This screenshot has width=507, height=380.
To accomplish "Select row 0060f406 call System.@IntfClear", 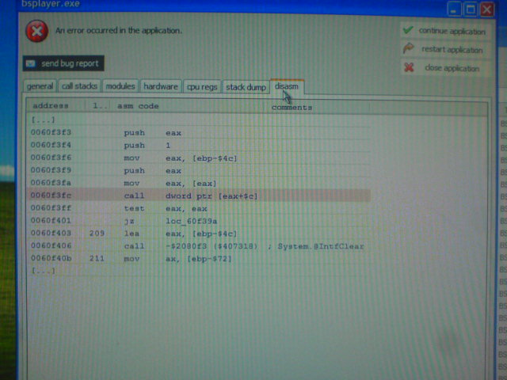I will (199, 246).
